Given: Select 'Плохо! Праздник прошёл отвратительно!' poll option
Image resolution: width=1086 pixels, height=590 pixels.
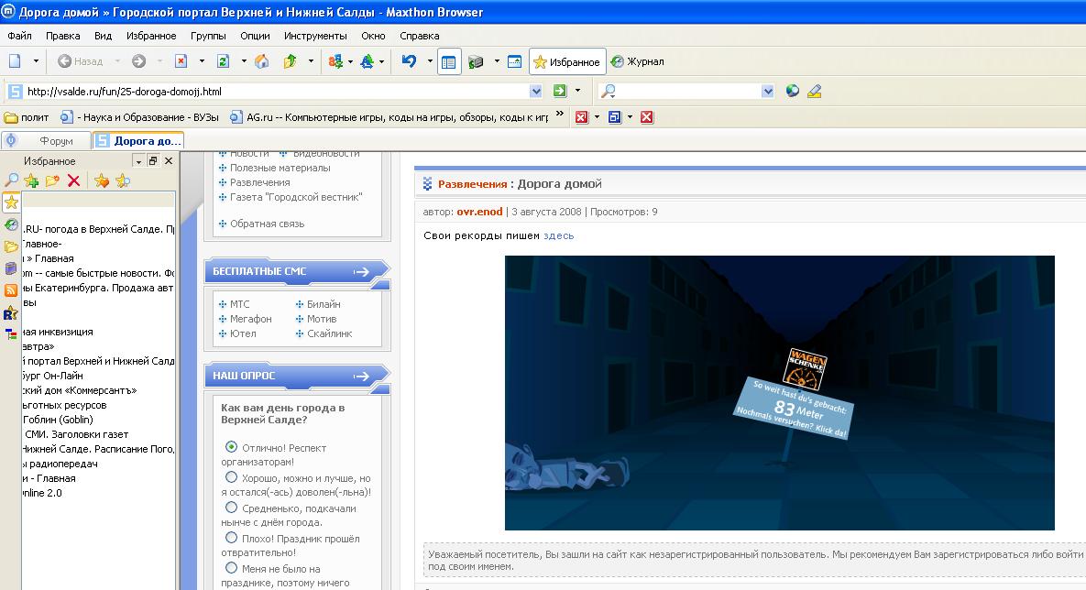Looking at the screenshot, I should coord(231,538).
